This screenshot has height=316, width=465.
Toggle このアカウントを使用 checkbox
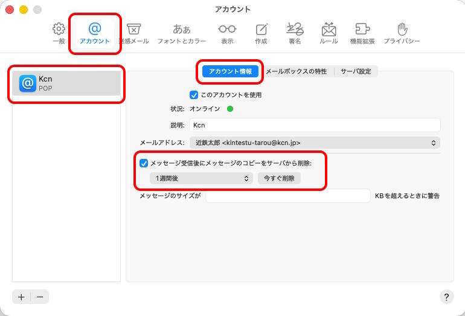tap(194, 95)
